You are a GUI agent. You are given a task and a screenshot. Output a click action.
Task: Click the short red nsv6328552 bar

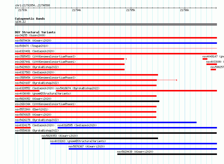coord(27,91)
